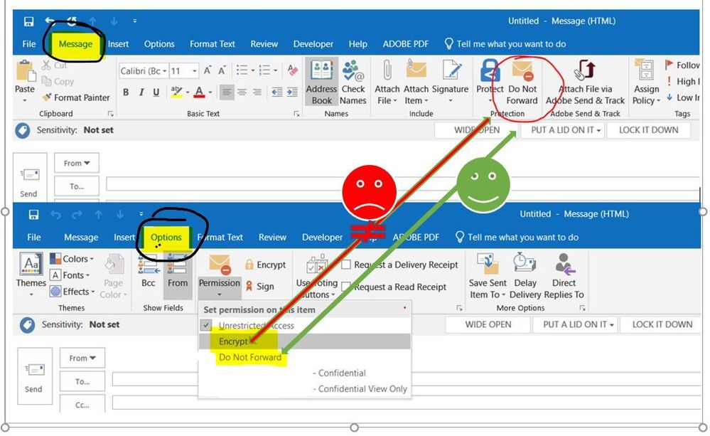This screenshot has height=436, width=710.
Task: Select the Format Painter brush
Action: [47, 97]
